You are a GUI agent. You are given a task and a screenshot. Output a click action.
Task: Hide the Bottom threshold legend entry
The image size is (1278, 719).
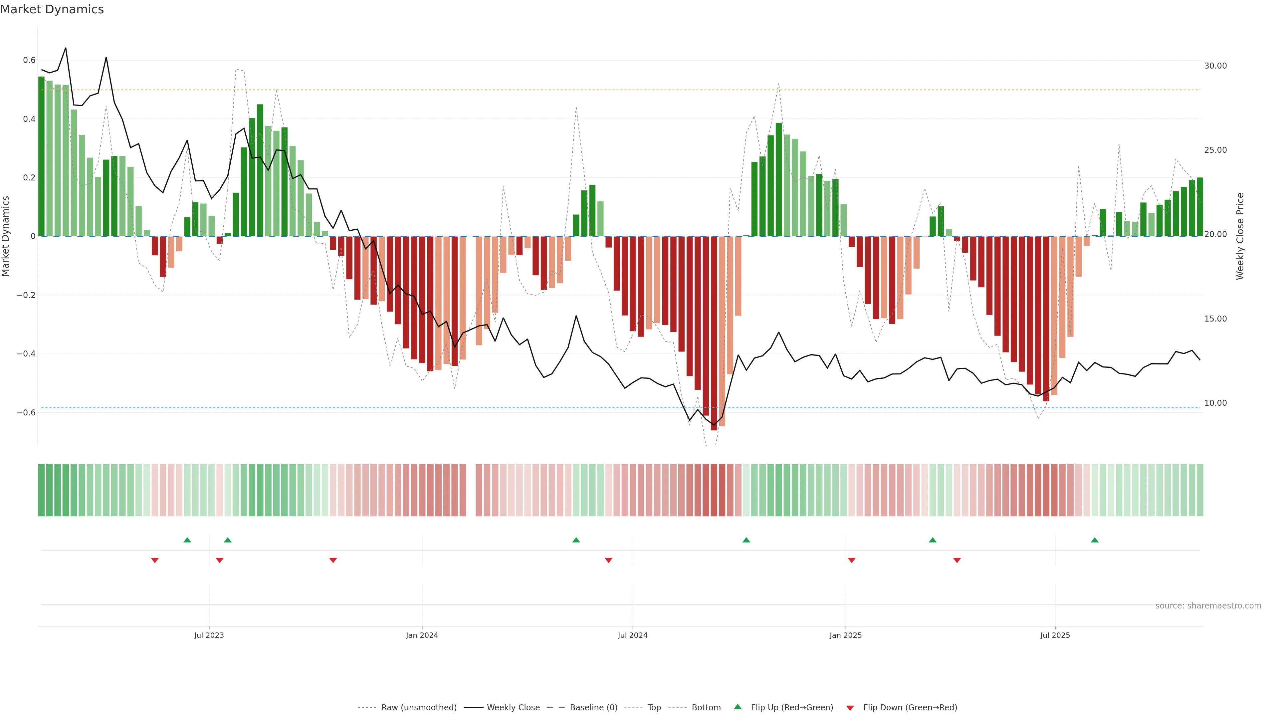(706, 708)
